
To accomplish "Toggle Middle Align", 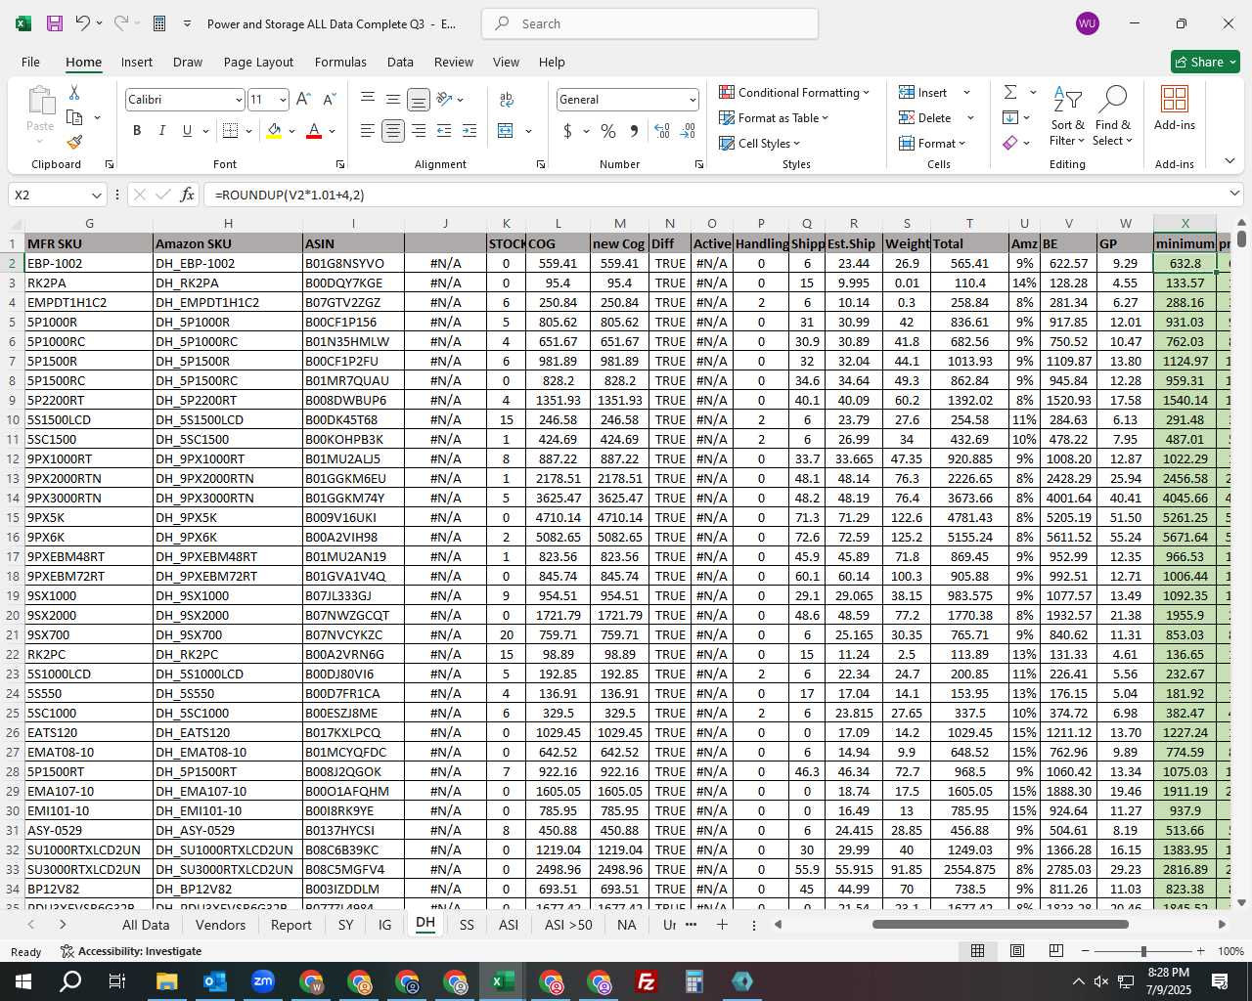I will [x=393, y=99].
